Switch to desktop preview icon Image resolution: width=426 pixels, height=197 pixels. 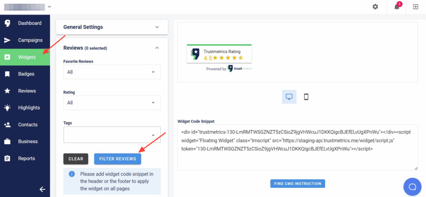pyautogui.click(x=289, y=97)
